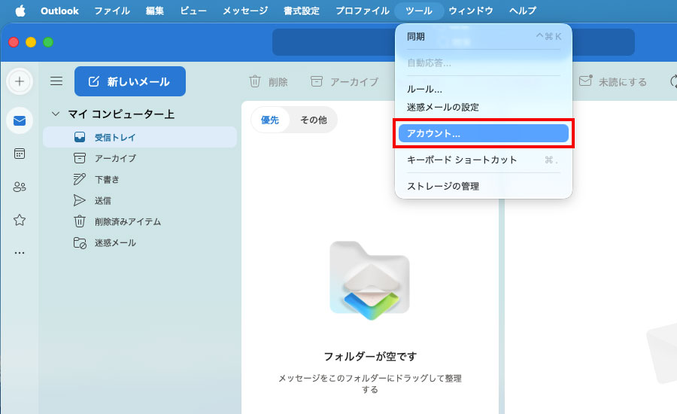Open the ヘルプ menu
677x414 pixels.
pyautogui.click(x=523, y=11)
